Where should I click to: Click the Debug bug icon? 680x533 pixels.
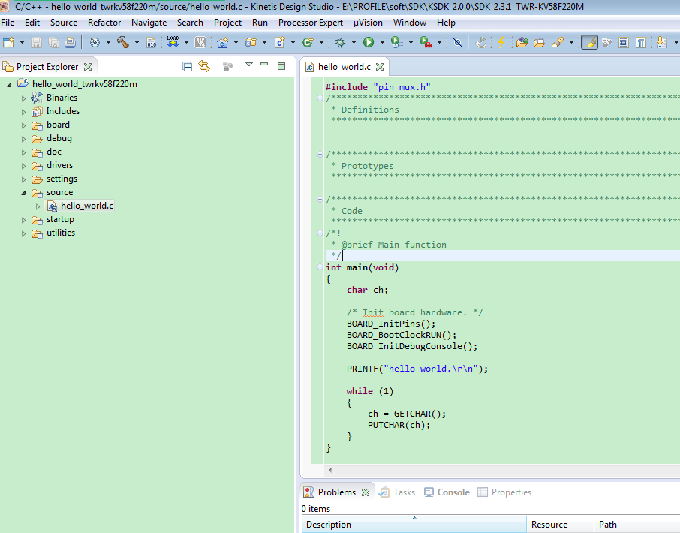(341, 42)
